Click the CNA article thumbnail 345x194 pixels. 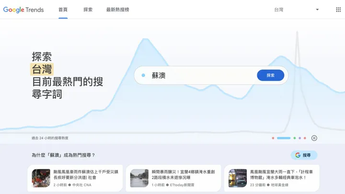[41, 178]
